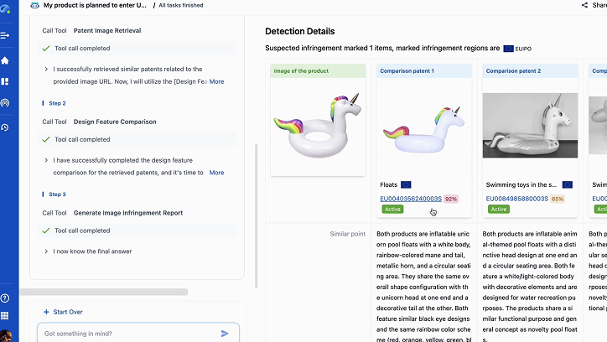Image resolution: width=607 pixels, height=342 pixels.
Task: Click the vertical scrollbar of the steps panel
Action: click(257, 216)
